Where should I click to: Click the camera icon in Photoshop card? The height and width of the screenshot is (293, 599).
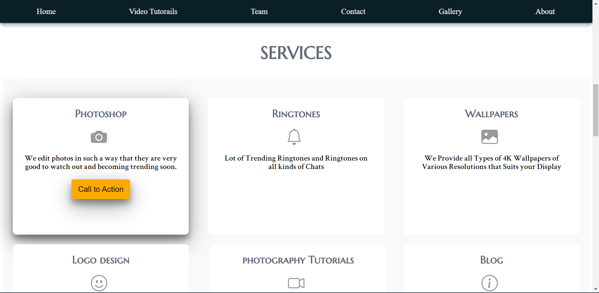(x=99, y=137)
